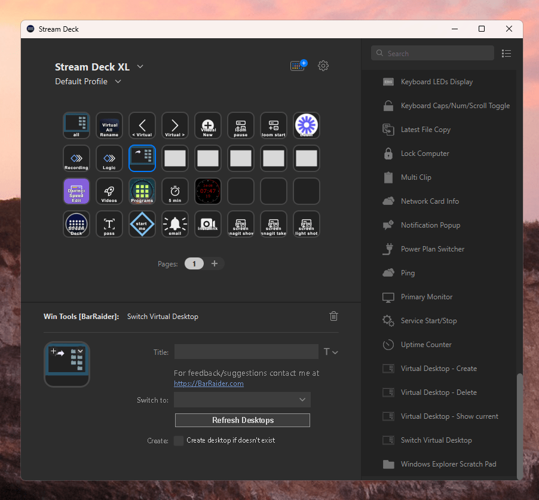Click the actions list scrollbar
Screen dimensions: 539x500
tap(520, 426)
